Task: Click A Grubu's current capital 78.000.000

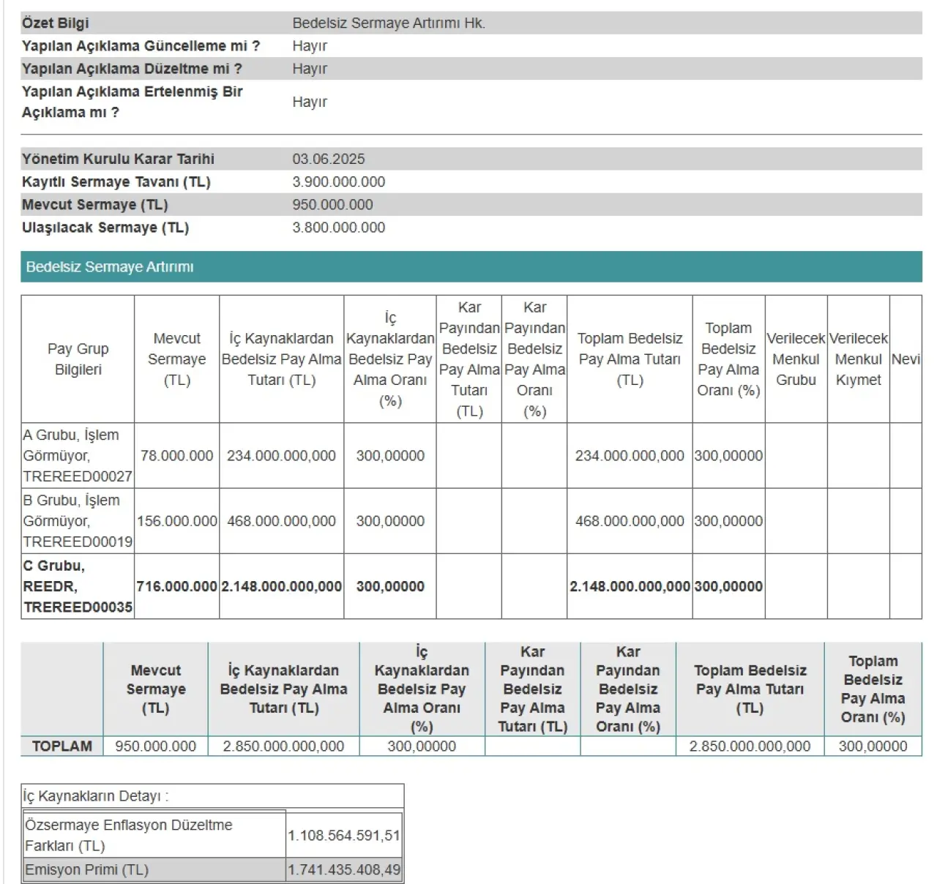Action: tap(176, 455)
